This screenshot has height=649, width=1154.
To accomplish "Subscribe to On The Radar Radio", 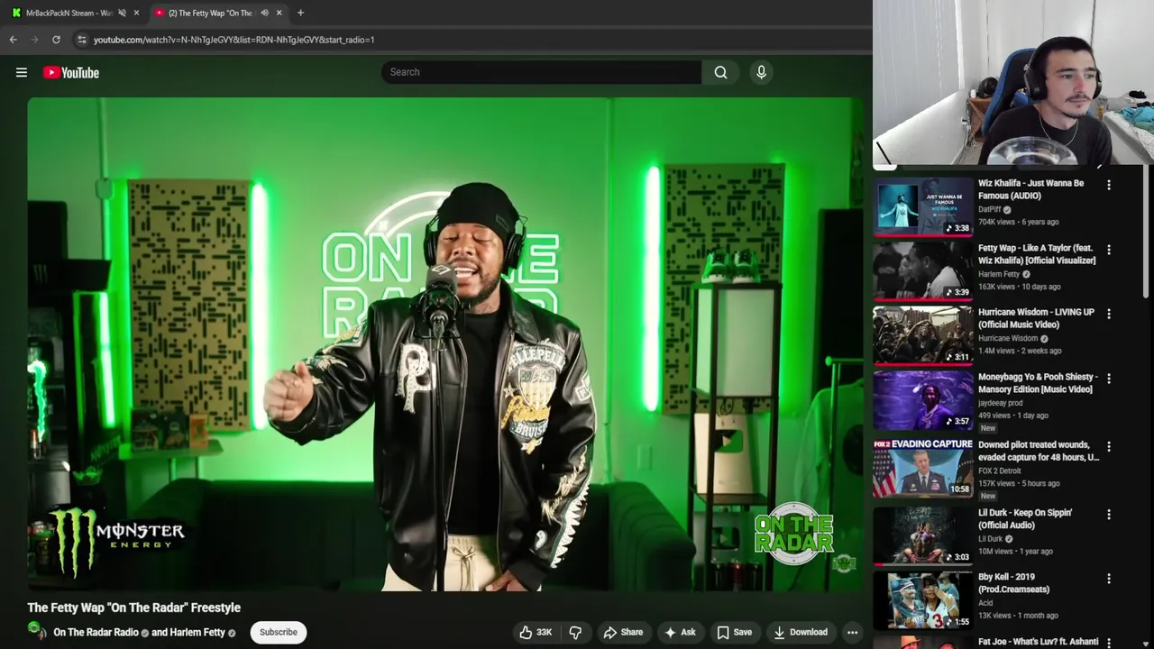I will click(279, 632).
